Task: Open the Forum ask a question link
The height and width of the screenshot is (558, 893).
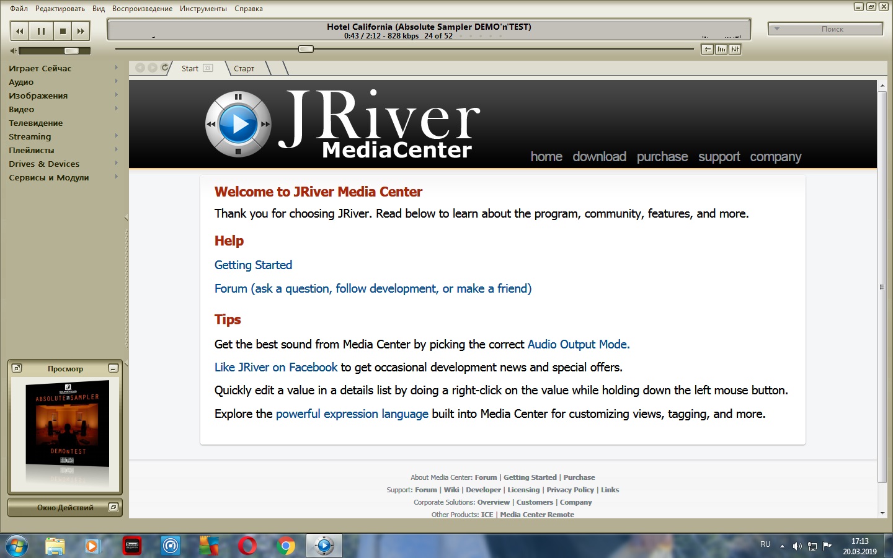Action: pos(373,288)
